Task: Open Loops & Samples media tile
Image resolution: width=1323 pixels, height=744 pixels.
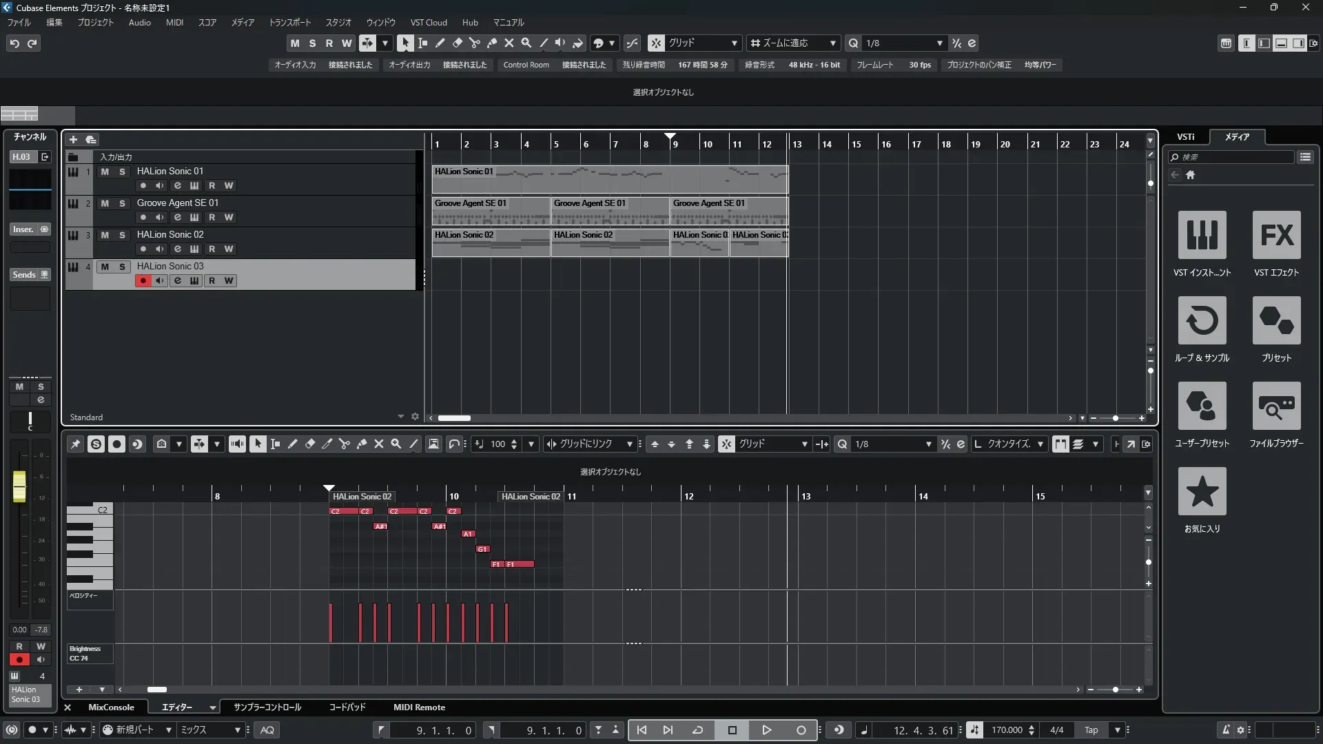Action: click(1202, 321)
